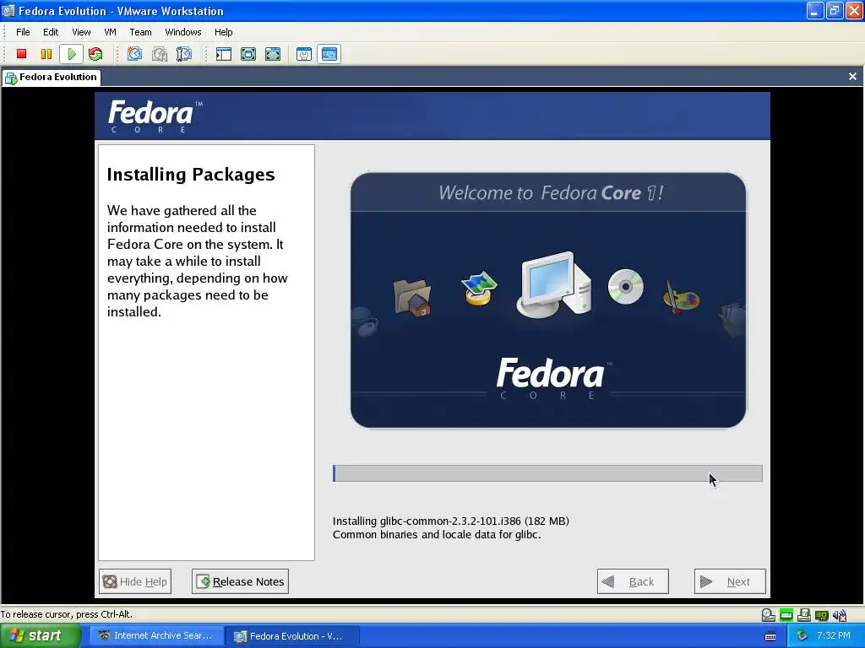Click the Hide Help button
The width and height of the screenshot is (865, 648).
pyautogui.click(x=135, y=581)
